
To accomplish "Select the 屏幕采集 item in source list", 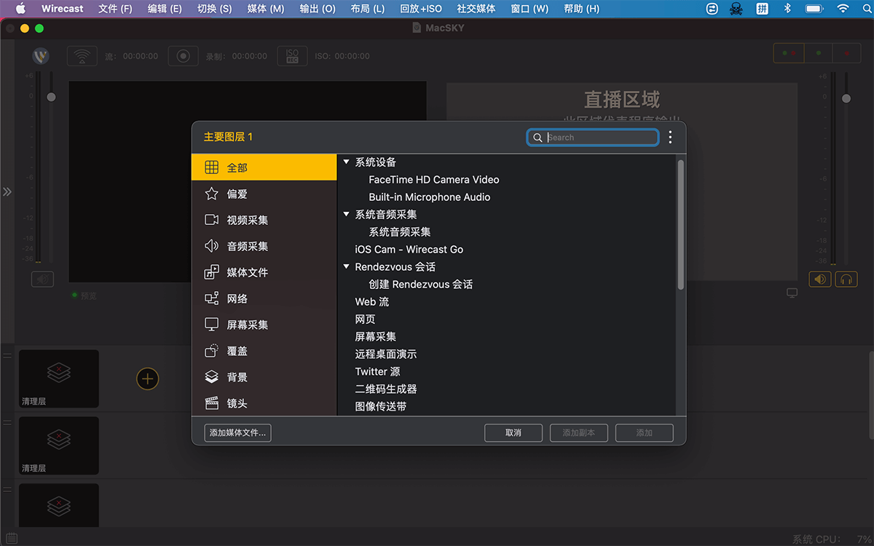I will 376,336.
